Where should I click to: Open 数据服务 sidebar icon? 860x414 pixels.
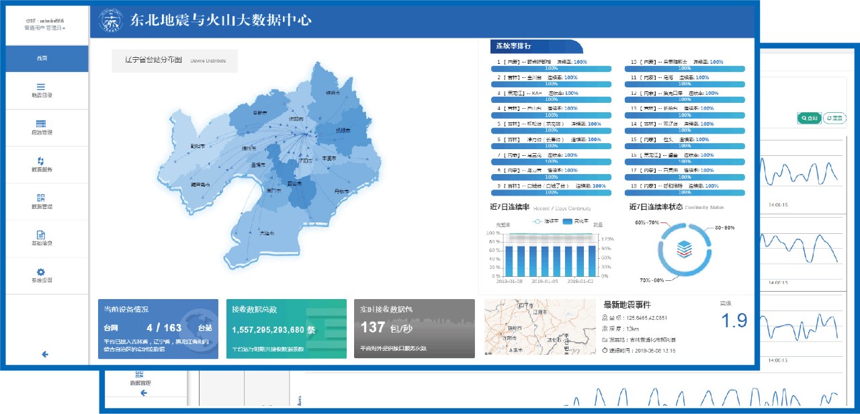tap(41, 161)
